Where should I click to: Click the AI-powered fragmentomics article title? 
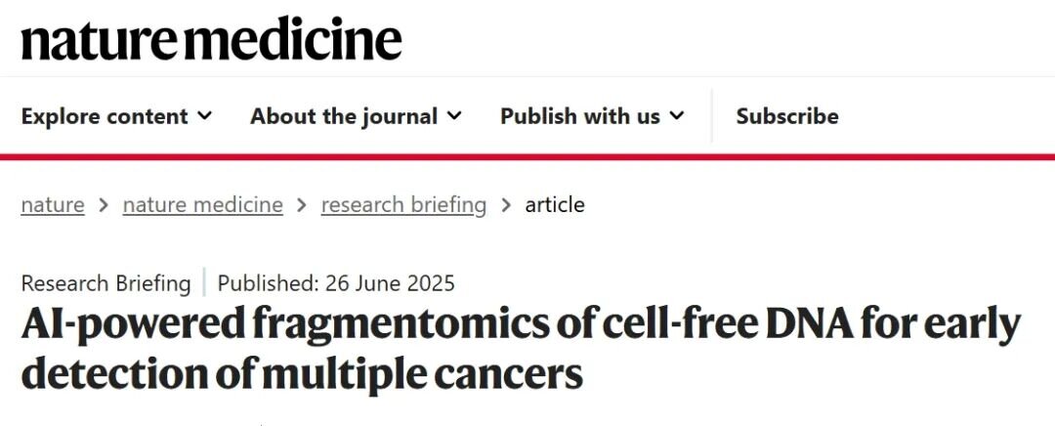click(x=520, y=349)
